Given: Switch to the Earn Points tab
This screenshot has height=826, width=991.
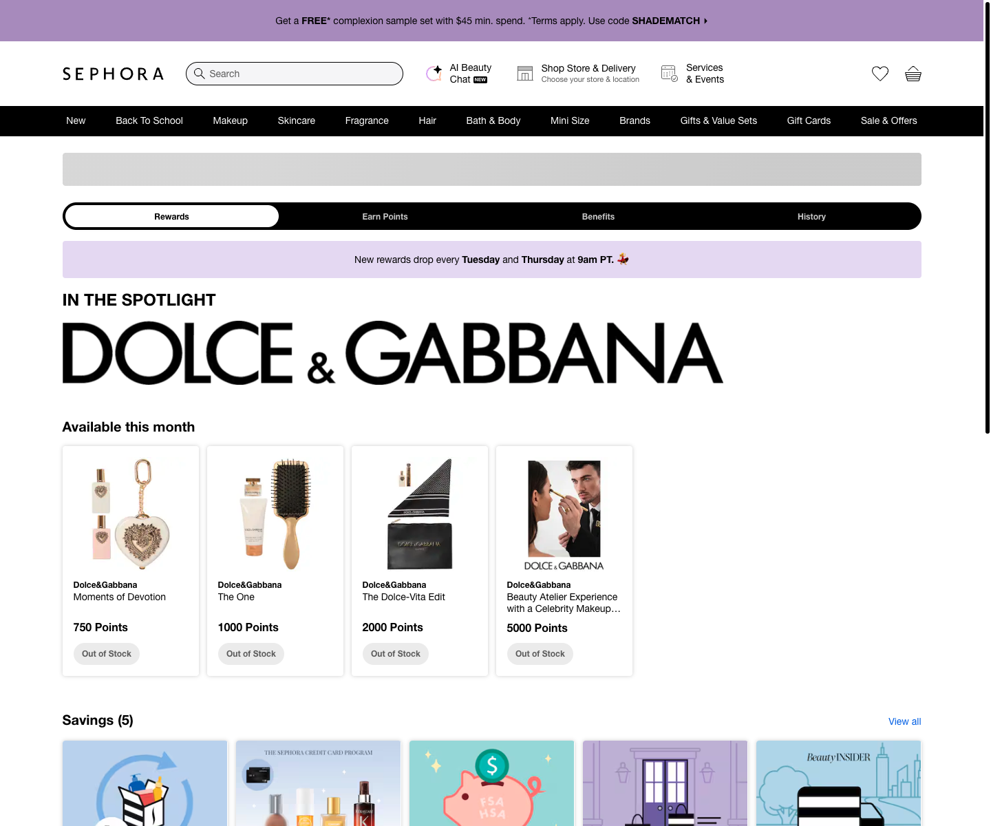Looking at the screenshot, I should [385, 216].
